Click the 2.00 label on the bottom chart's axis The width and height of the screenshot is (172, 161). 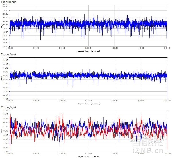click(6, 152)
